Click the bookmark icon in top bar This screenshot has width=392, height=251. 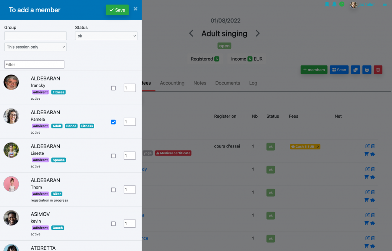pyautogui.click(x=327, y=4)
